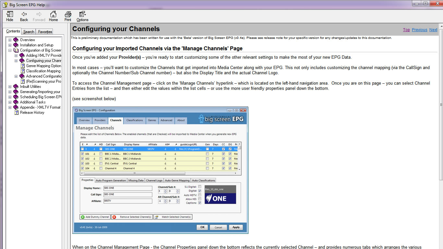
Task: Expand the Scheduling Big Screen EP node
Action: [10, 97]
